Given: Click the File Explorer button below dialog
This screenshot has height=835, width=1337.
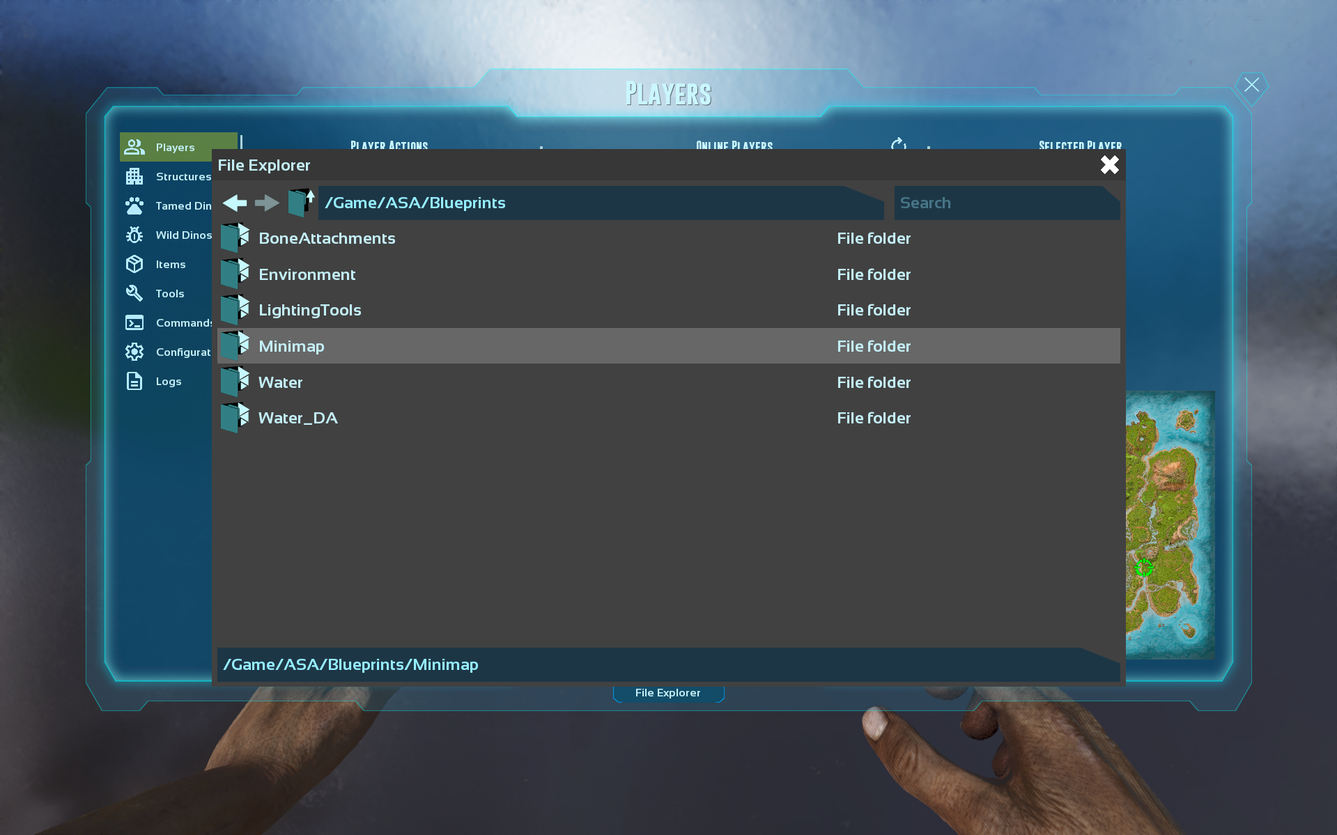Looking at the screenshot, I should click(667, 694).
